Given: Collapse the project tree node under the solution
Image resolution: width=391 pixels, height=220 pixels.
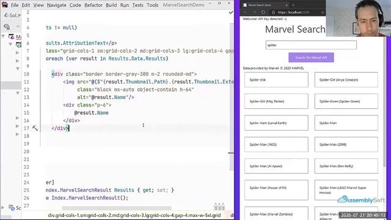Looking at the screenshot, I should pos(10,45).
